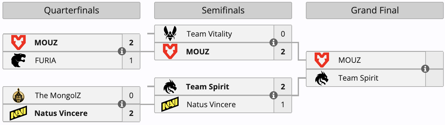The height and width of the screenshot is (125, 445).
Task: Click the Team Vitality bee logo
Action: click(x=170, y=34)
